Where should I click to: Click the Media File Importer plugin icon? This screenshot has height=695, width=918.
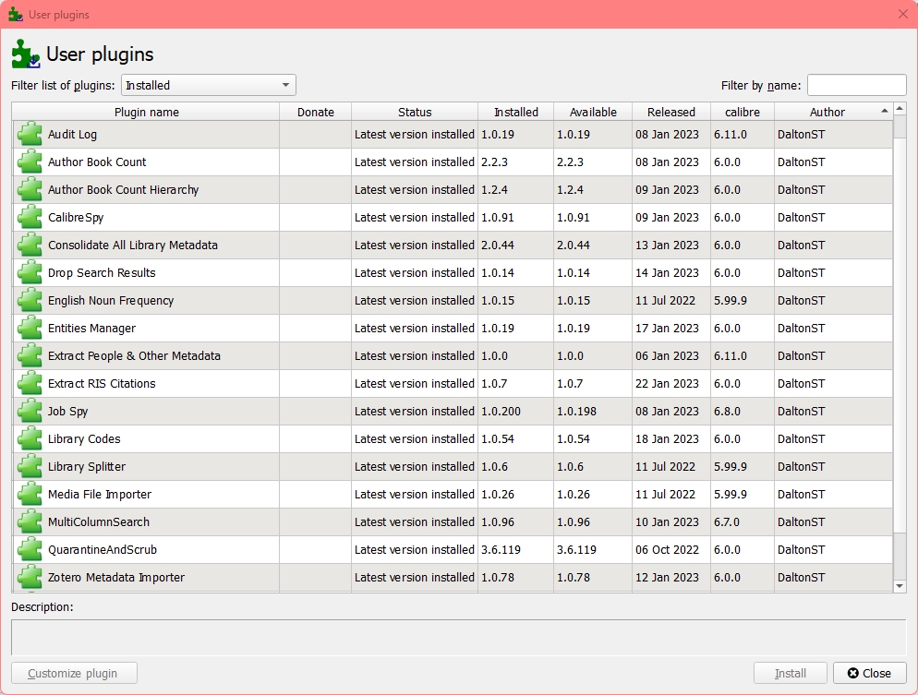click(x=30, y=495)
